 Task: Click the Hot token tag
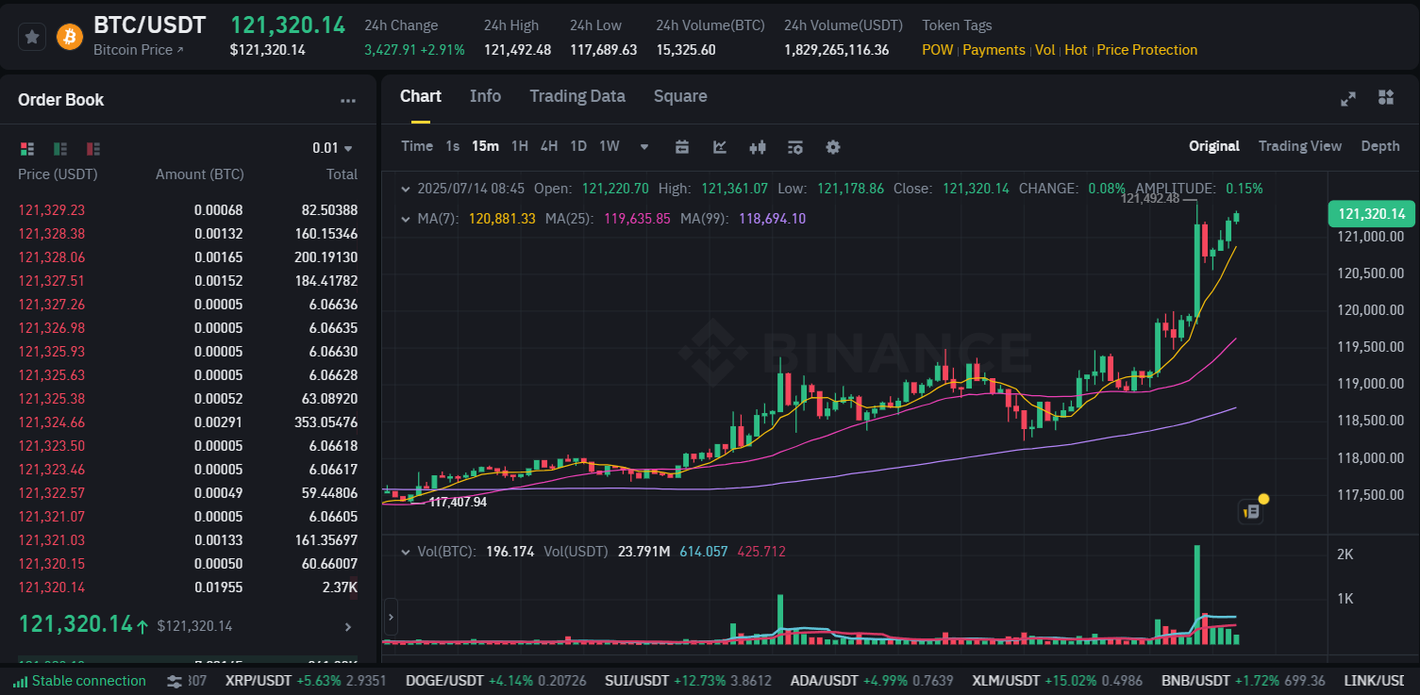pos(1076,50)
